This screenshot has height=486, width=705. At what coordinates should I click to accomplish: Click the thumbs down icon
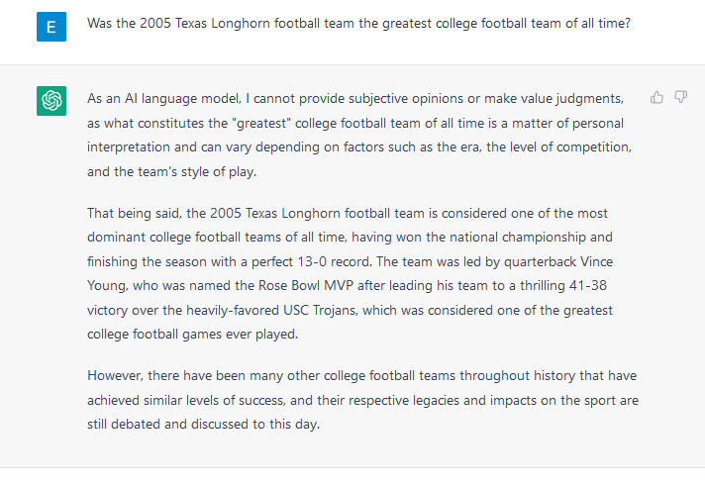tap(680, 97)
